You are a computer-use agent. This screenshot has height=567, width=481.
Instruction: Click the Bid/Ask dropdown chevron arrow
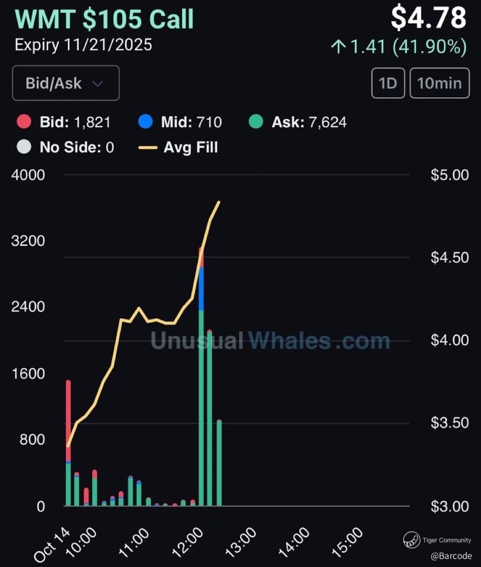pyautogui.click(x=98, y=83)
